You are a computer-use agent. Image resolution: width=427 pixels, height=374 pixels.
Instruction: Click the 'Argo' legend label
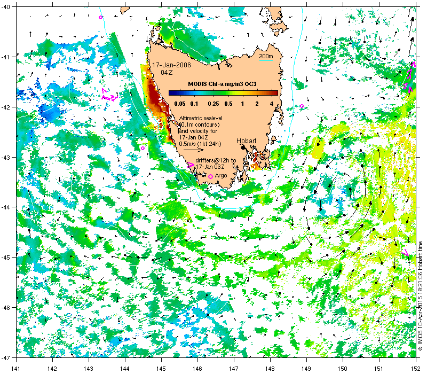click(221, 176)
